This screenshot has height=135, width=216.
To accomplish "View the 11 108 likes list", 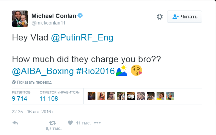I will pos(49,99).
